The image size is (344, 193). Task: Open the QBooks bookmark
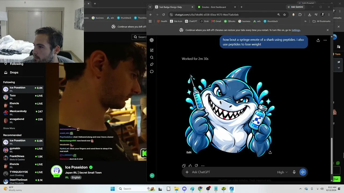click(x=230, y=21)
